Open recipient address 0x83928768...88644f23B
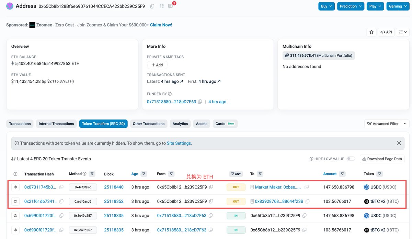The width and height of the screenshot is (412, 239). [279, 201]
